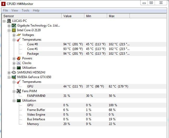Click the Intel Core i3 2120 label
Image resolution: width=169 pixels, height=138 pixels.
[x=29, y=30]
